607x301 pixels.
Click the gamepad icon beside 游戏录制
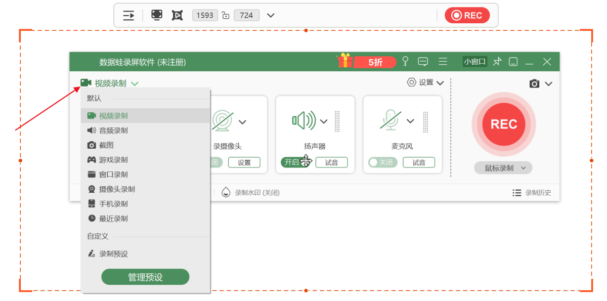click(x=92, y=160)
